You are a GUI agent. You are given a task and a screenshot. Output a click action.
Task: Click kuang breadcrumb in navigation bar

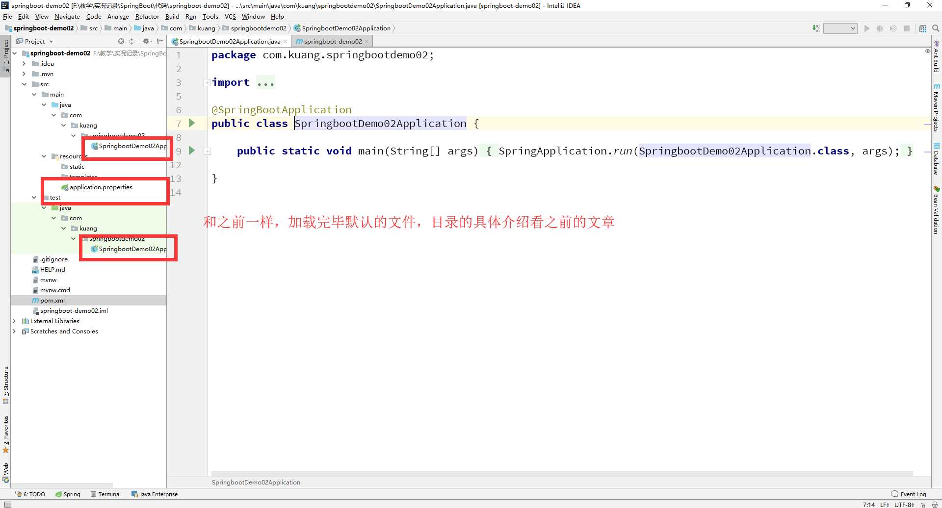pyautogui.click(x=202, y=28)
